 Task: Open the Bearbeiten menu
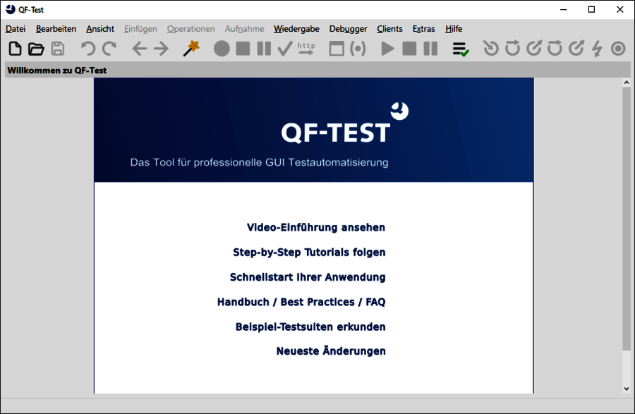pos(56,29)
